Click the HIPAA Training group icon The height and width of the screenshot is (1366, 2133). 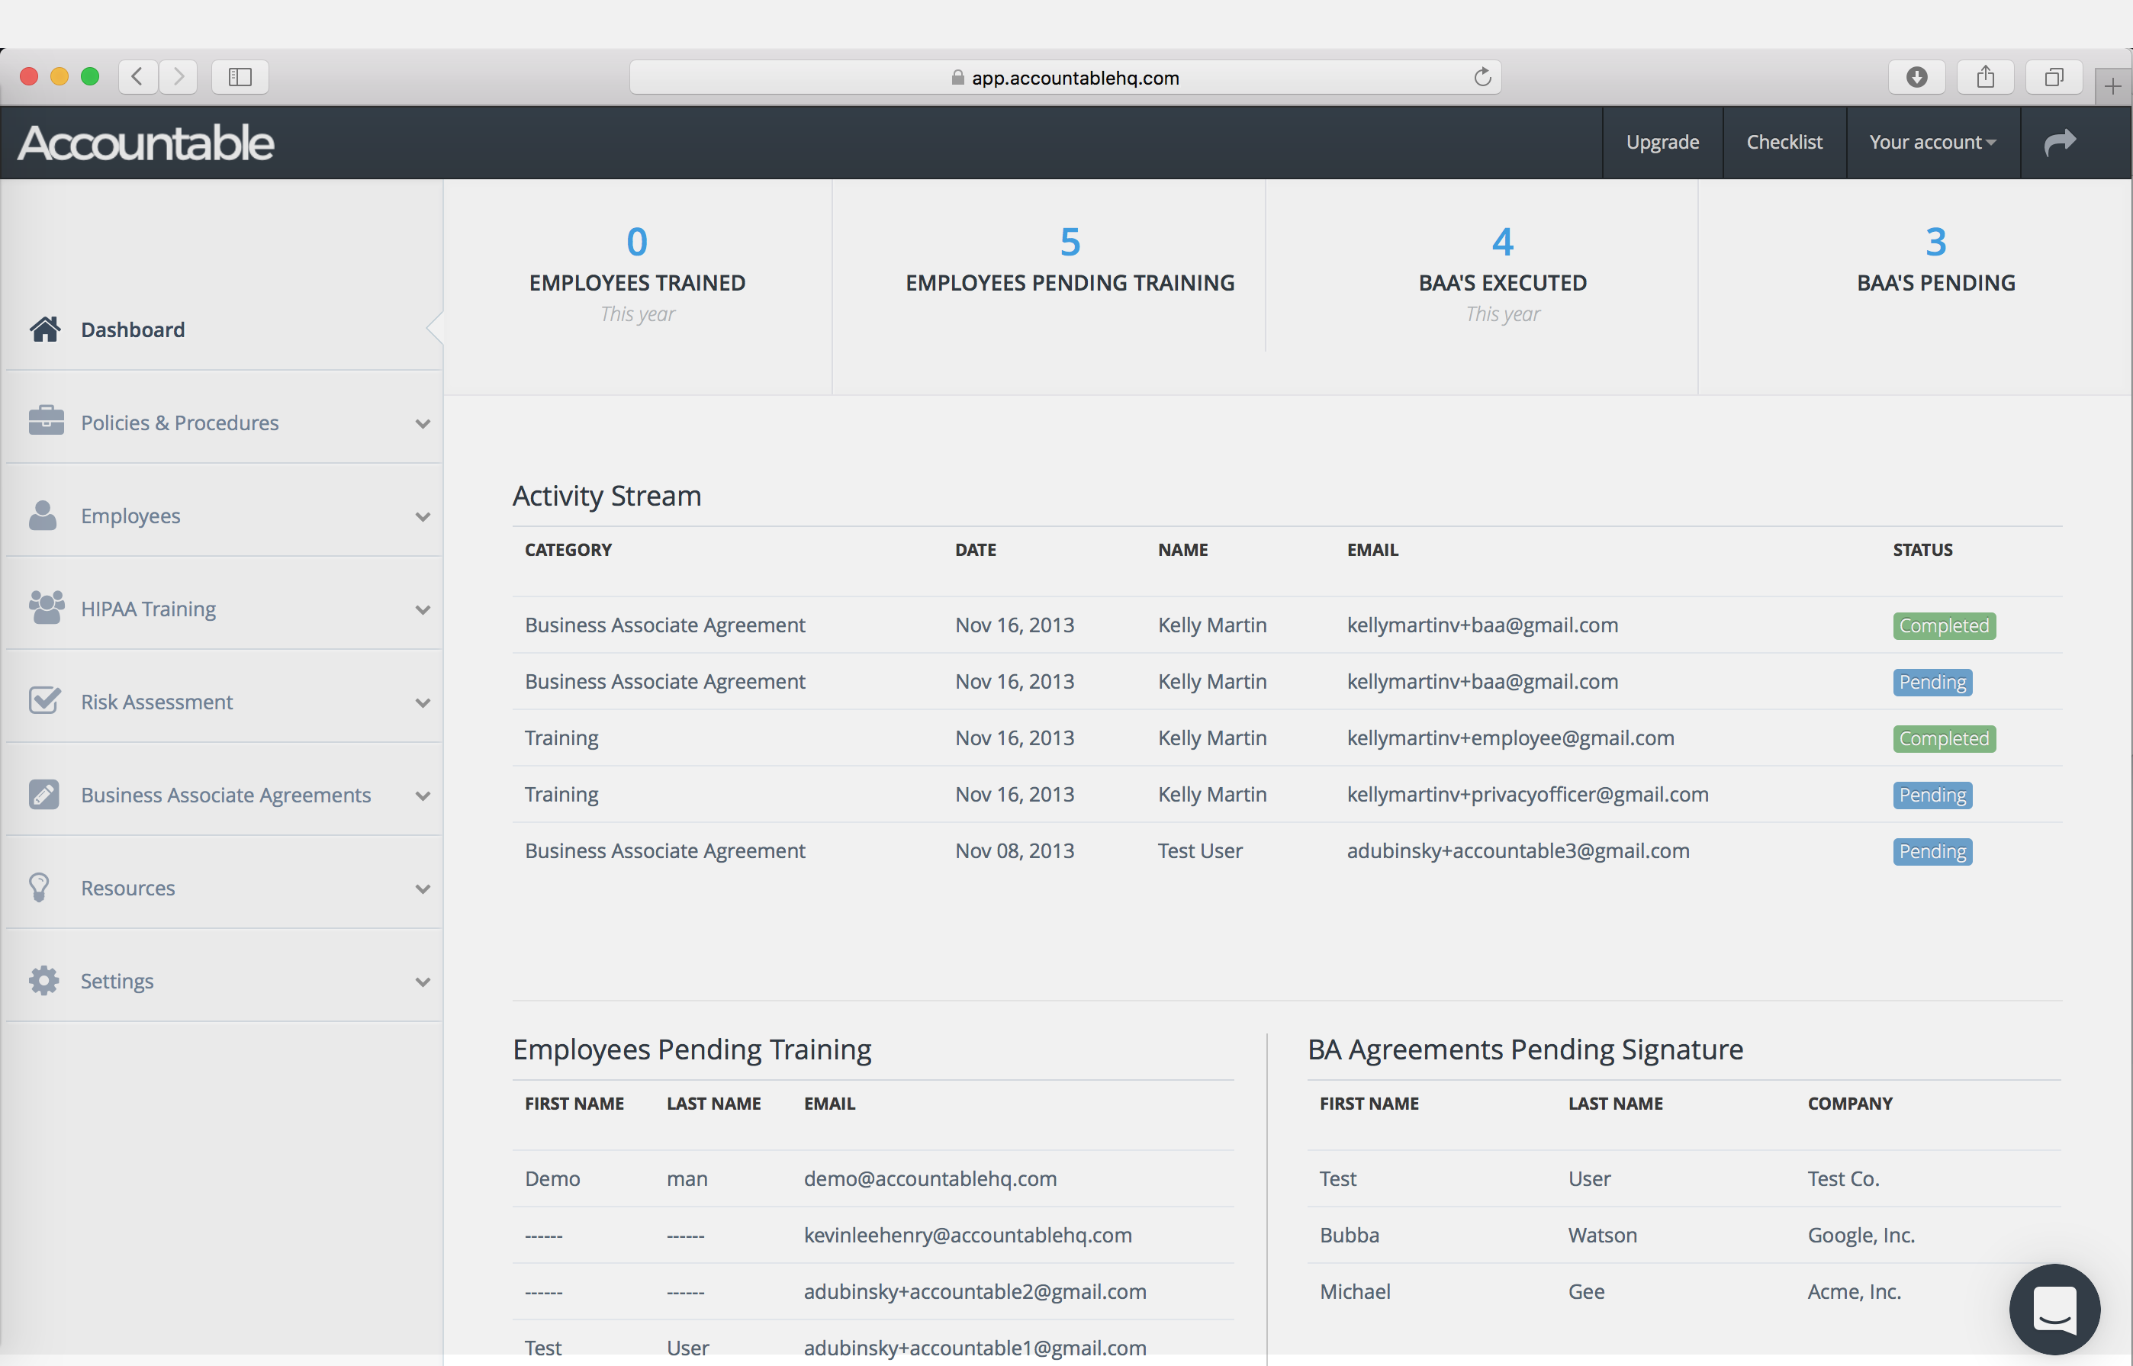46,608
